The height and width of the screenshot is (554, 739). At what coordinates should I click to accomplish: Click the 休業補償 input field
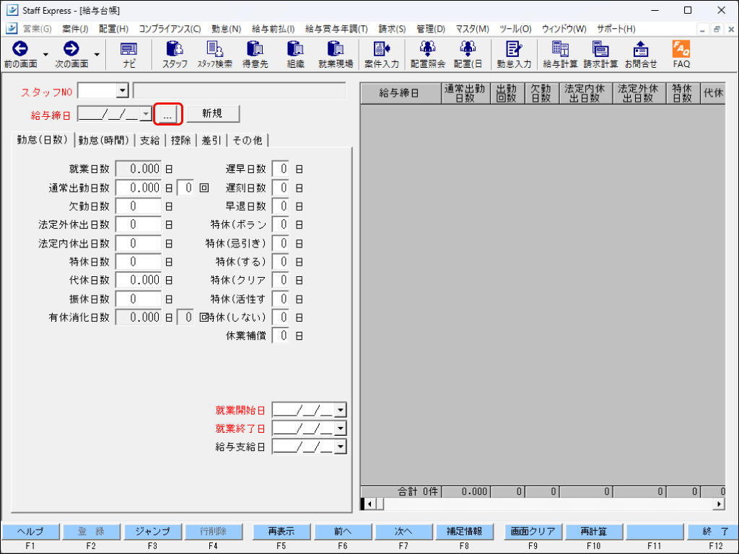(281, 335)
